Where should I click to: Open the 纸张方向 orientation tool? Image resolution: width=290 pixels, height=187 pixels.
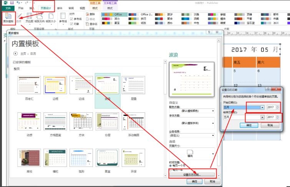tap(39, 18)
